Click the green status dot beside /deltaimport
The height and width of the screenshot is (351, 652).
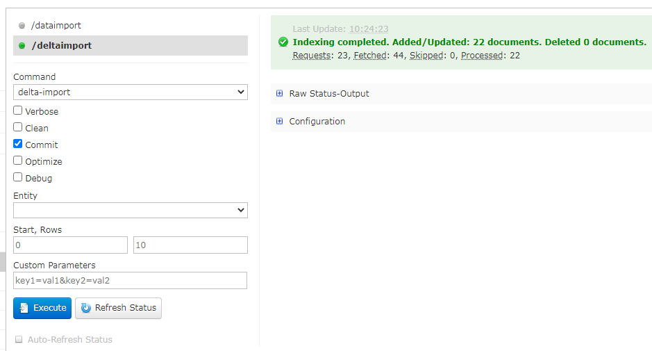22,46
